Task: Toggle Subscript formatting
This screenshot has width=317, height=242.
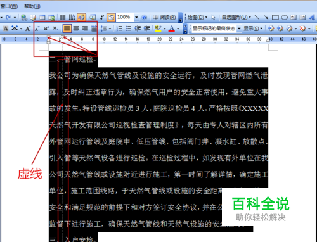Action: [55, 29]
